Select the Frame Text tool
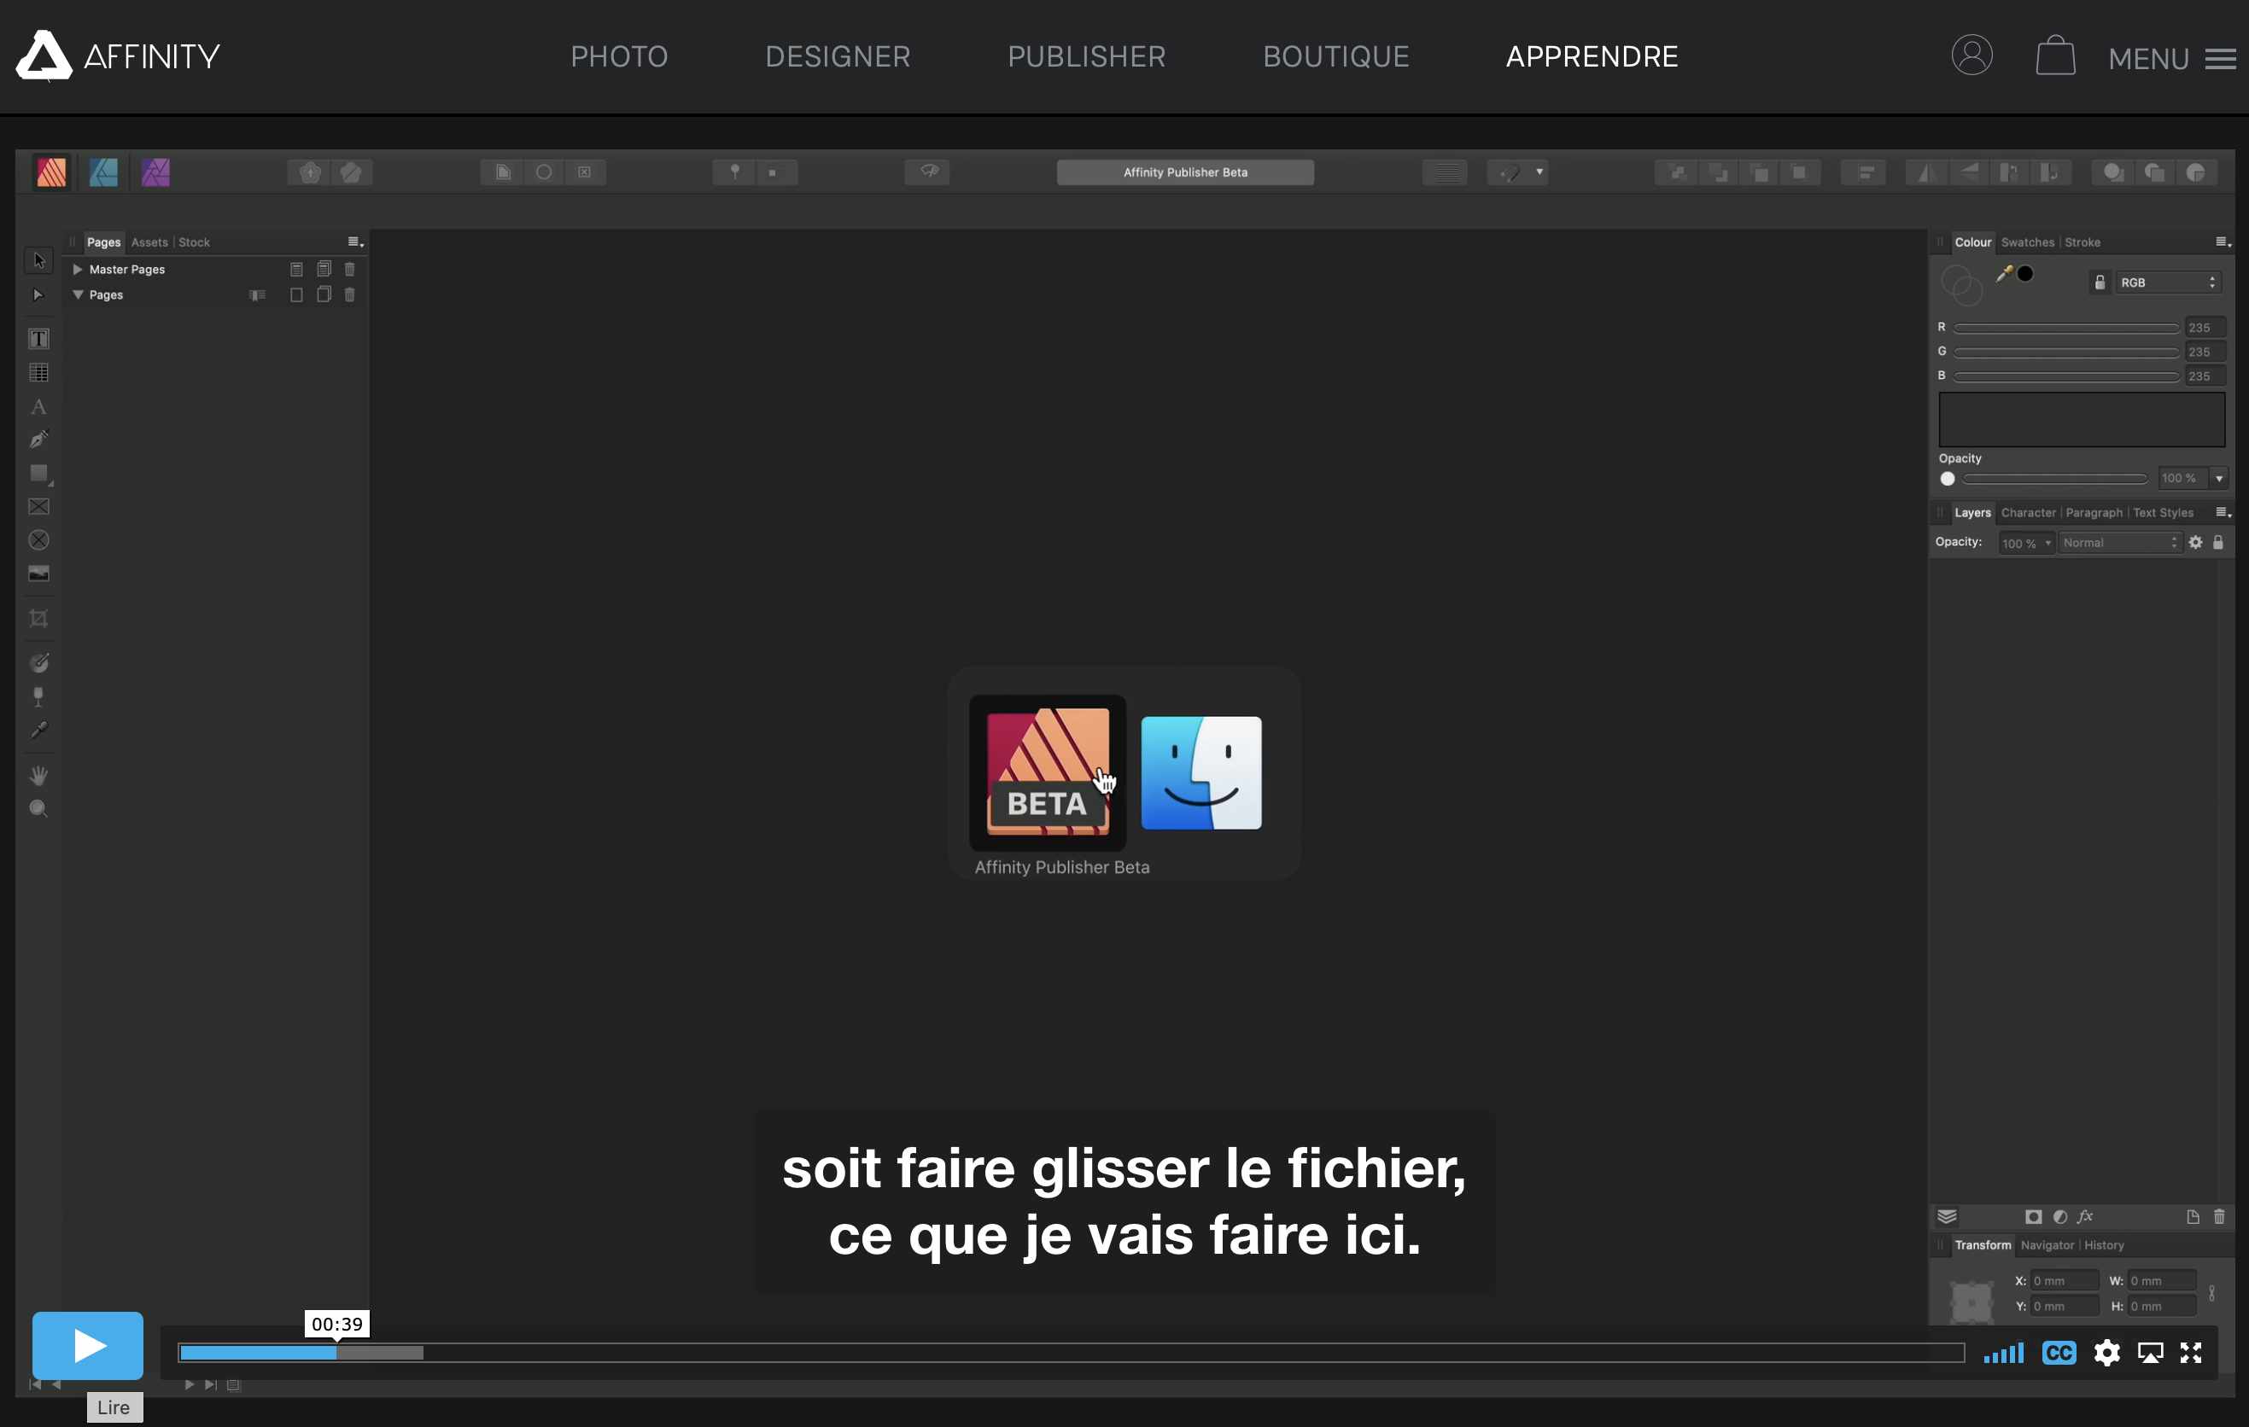Image resolution: width=2249 pixels, height=1427 pixels. coord(38,339)
